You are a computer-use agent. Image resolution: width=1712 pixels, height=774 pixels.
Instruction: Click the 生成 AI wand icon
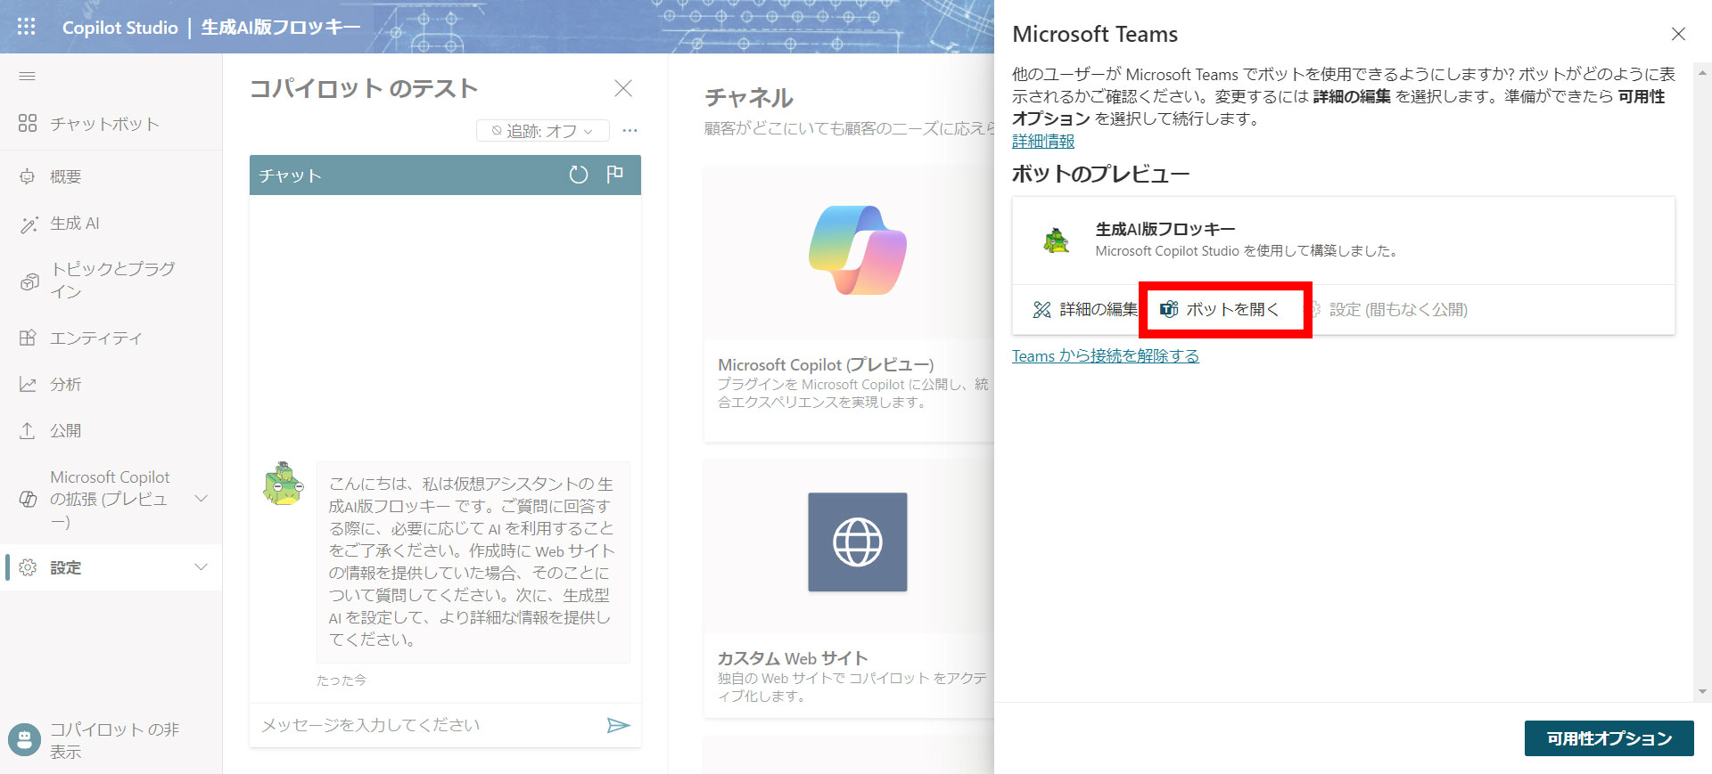pyautogui.click(x=29, y=224)
